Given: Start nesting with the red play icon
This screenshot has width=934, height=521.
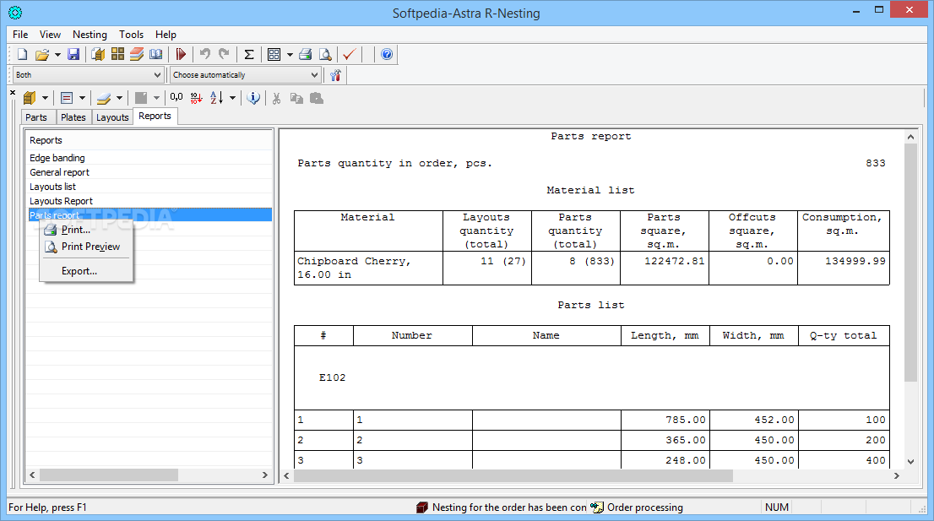Looking at the screenshot, I should (181, 54).
